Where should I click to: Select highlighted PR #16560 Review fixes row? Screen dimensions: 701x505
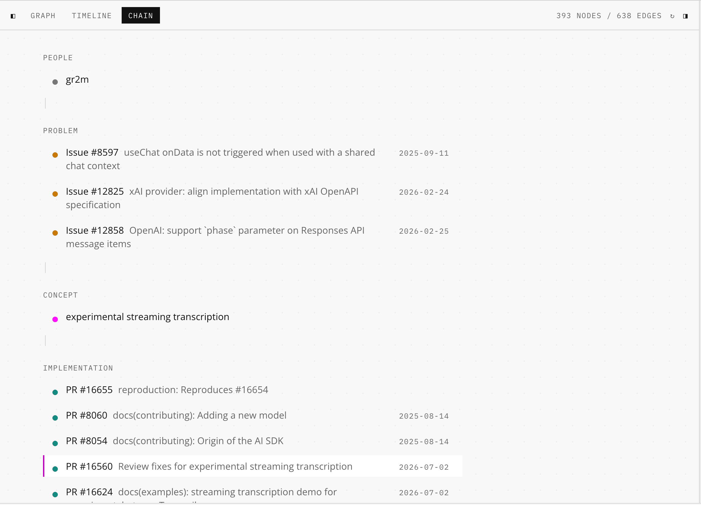coord(253,466)
